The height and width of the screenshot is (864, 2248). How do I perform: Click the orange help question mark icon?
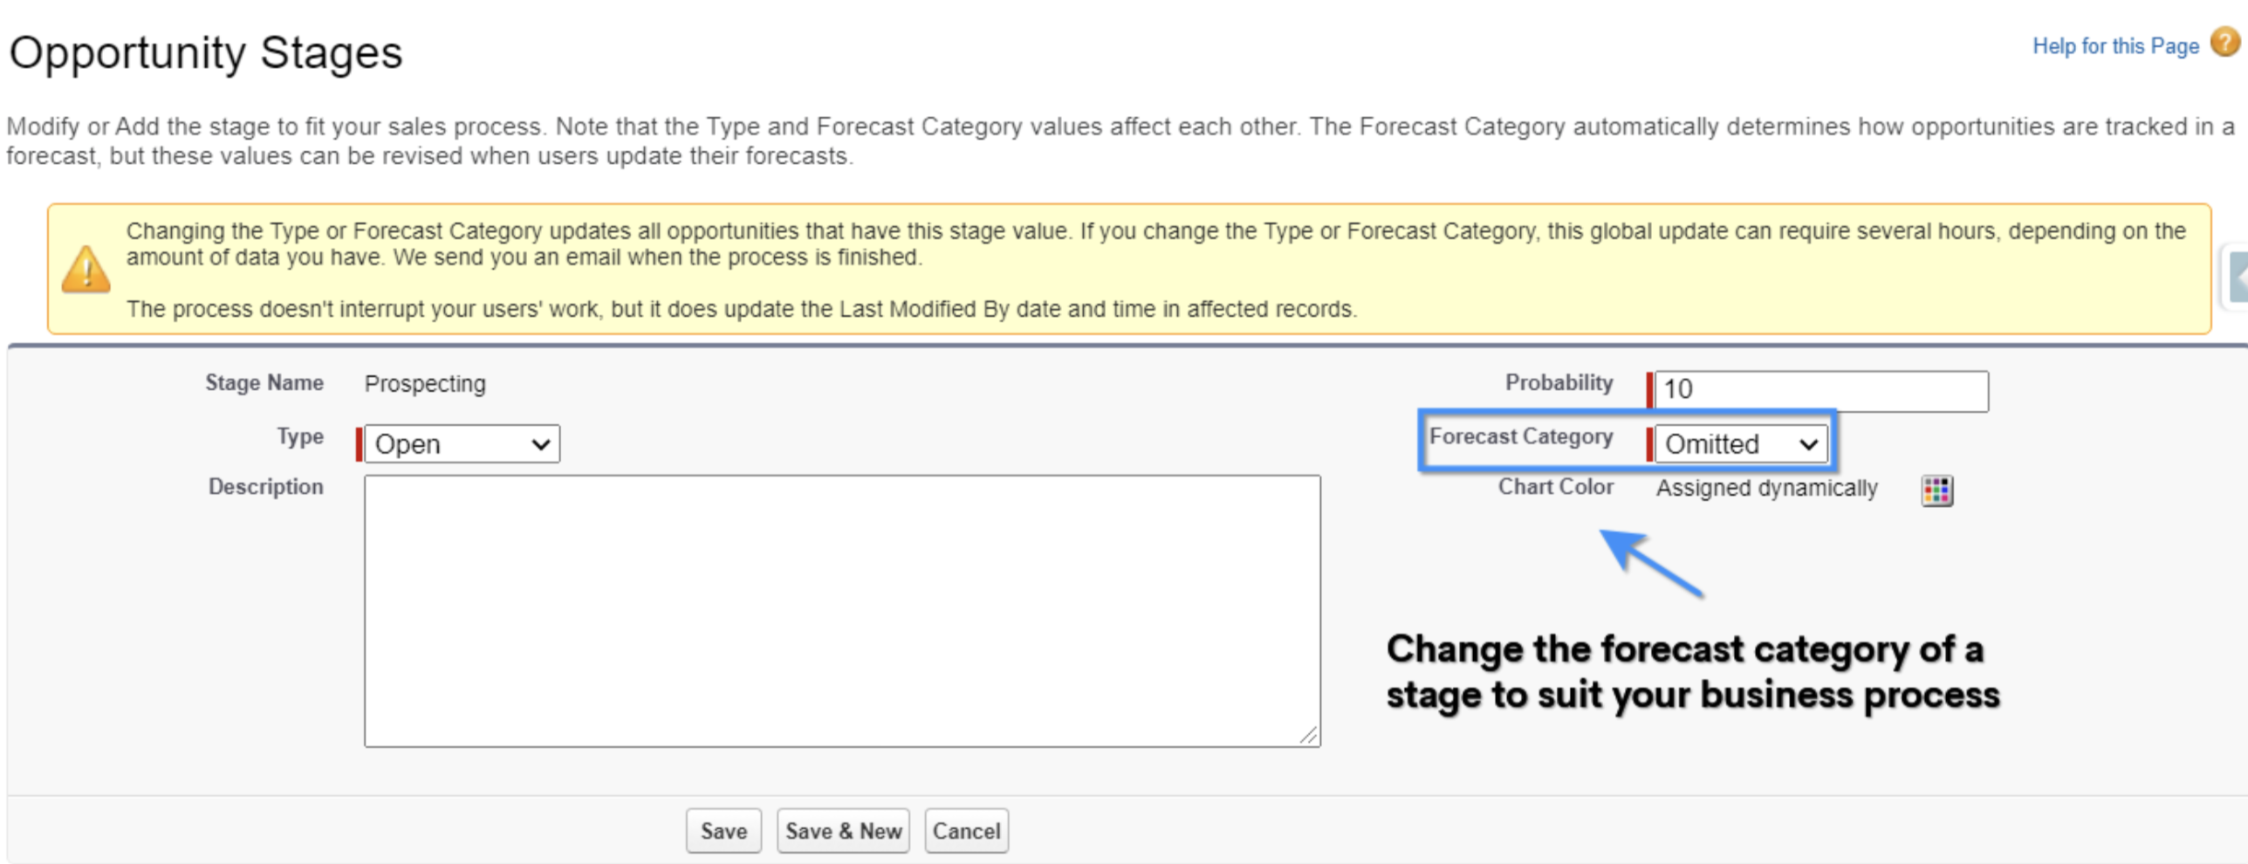tap(2224, 43)
